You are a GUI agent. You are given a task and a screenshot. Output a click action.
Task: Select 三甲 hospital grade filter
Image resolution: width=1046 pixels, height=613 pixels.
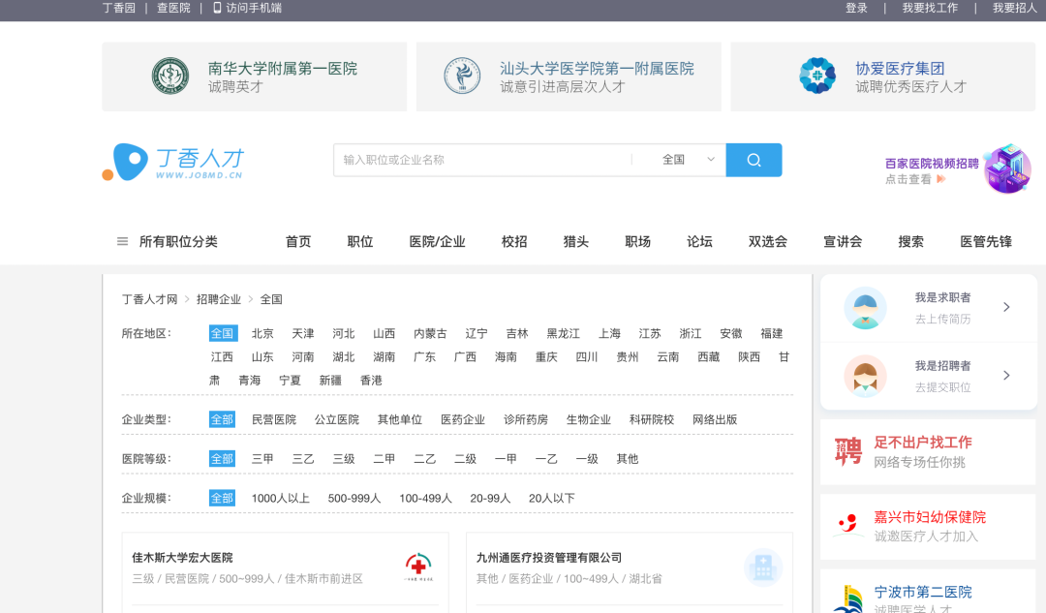click(261, 458)
